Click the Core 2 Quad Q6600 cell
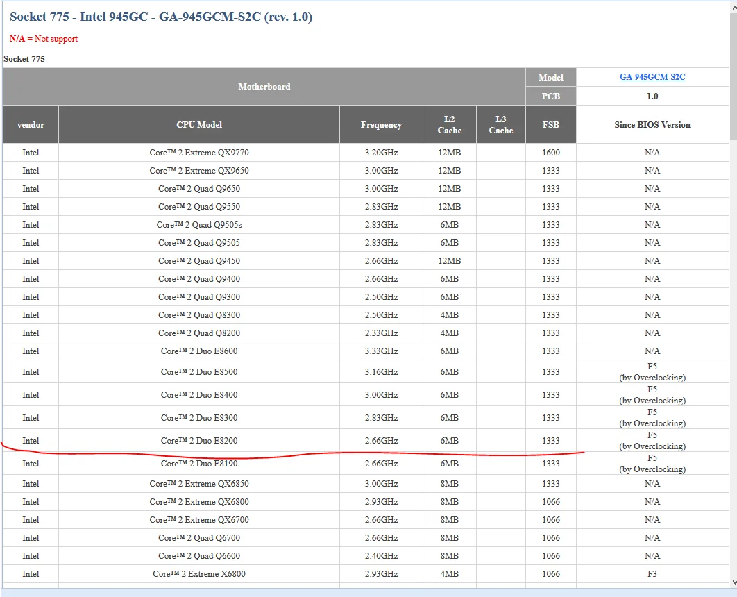737x597 pixels. coord(199,556)
